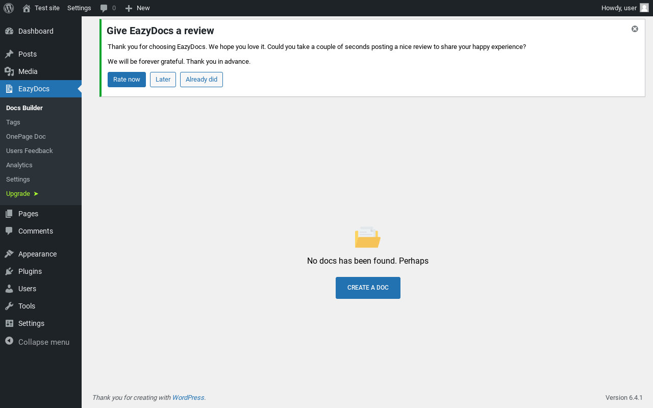The width and height of the screenshot is (653, 408).
Task: Open the Test site home icon
Action: (27, 8)
